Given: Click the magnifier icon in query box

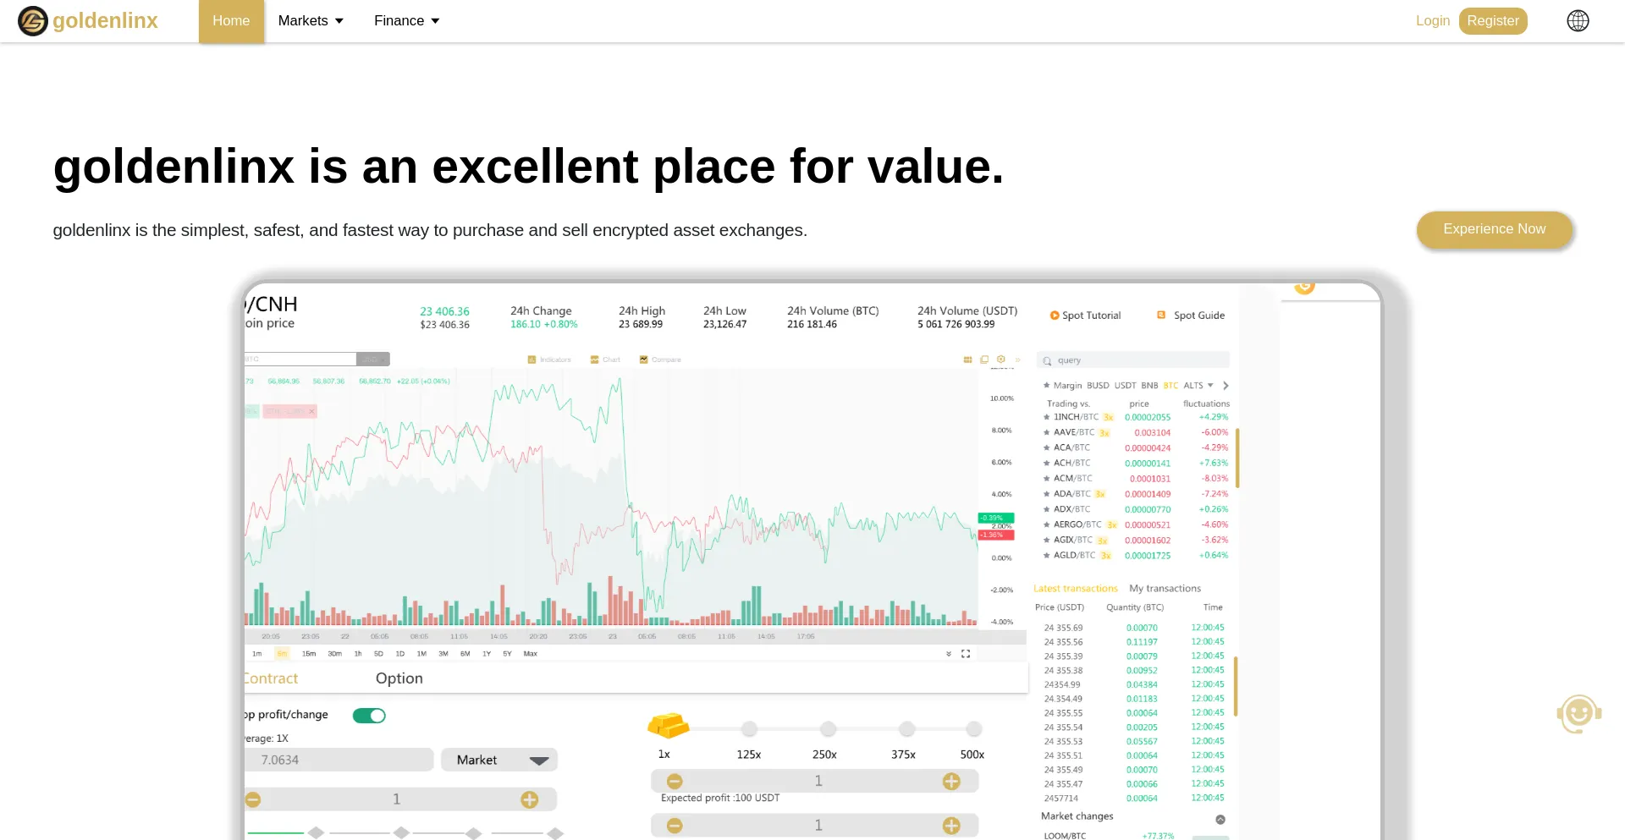Looking at the screenshot, I should tap(1047, 361).
